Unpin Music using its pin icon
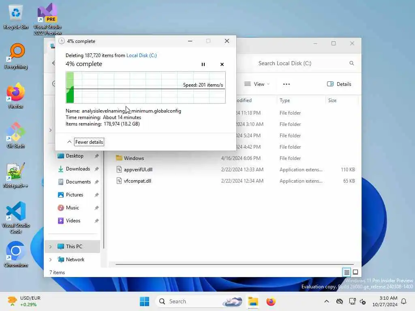This screenshot has width=415, height=311. point(96,208)
